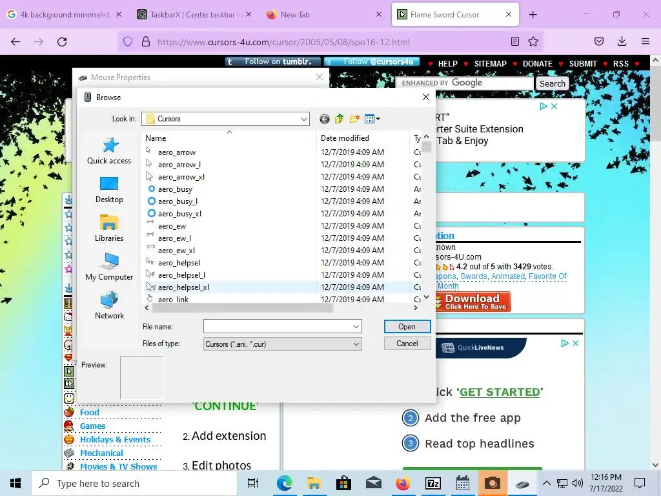661x496 pixels.
Task: Select Quick access in places bar
Action: click(109, 151)
